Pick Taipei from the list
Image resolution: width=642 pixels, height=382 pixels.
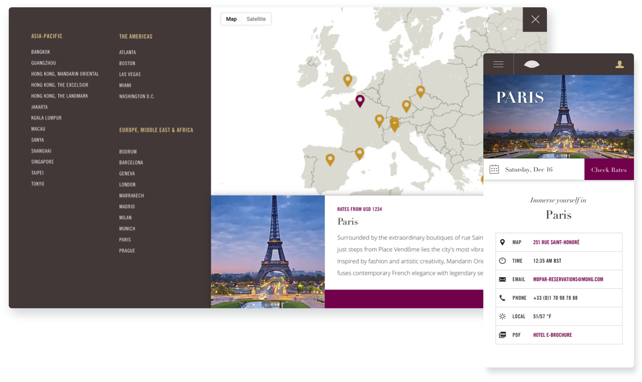(37, 173)
